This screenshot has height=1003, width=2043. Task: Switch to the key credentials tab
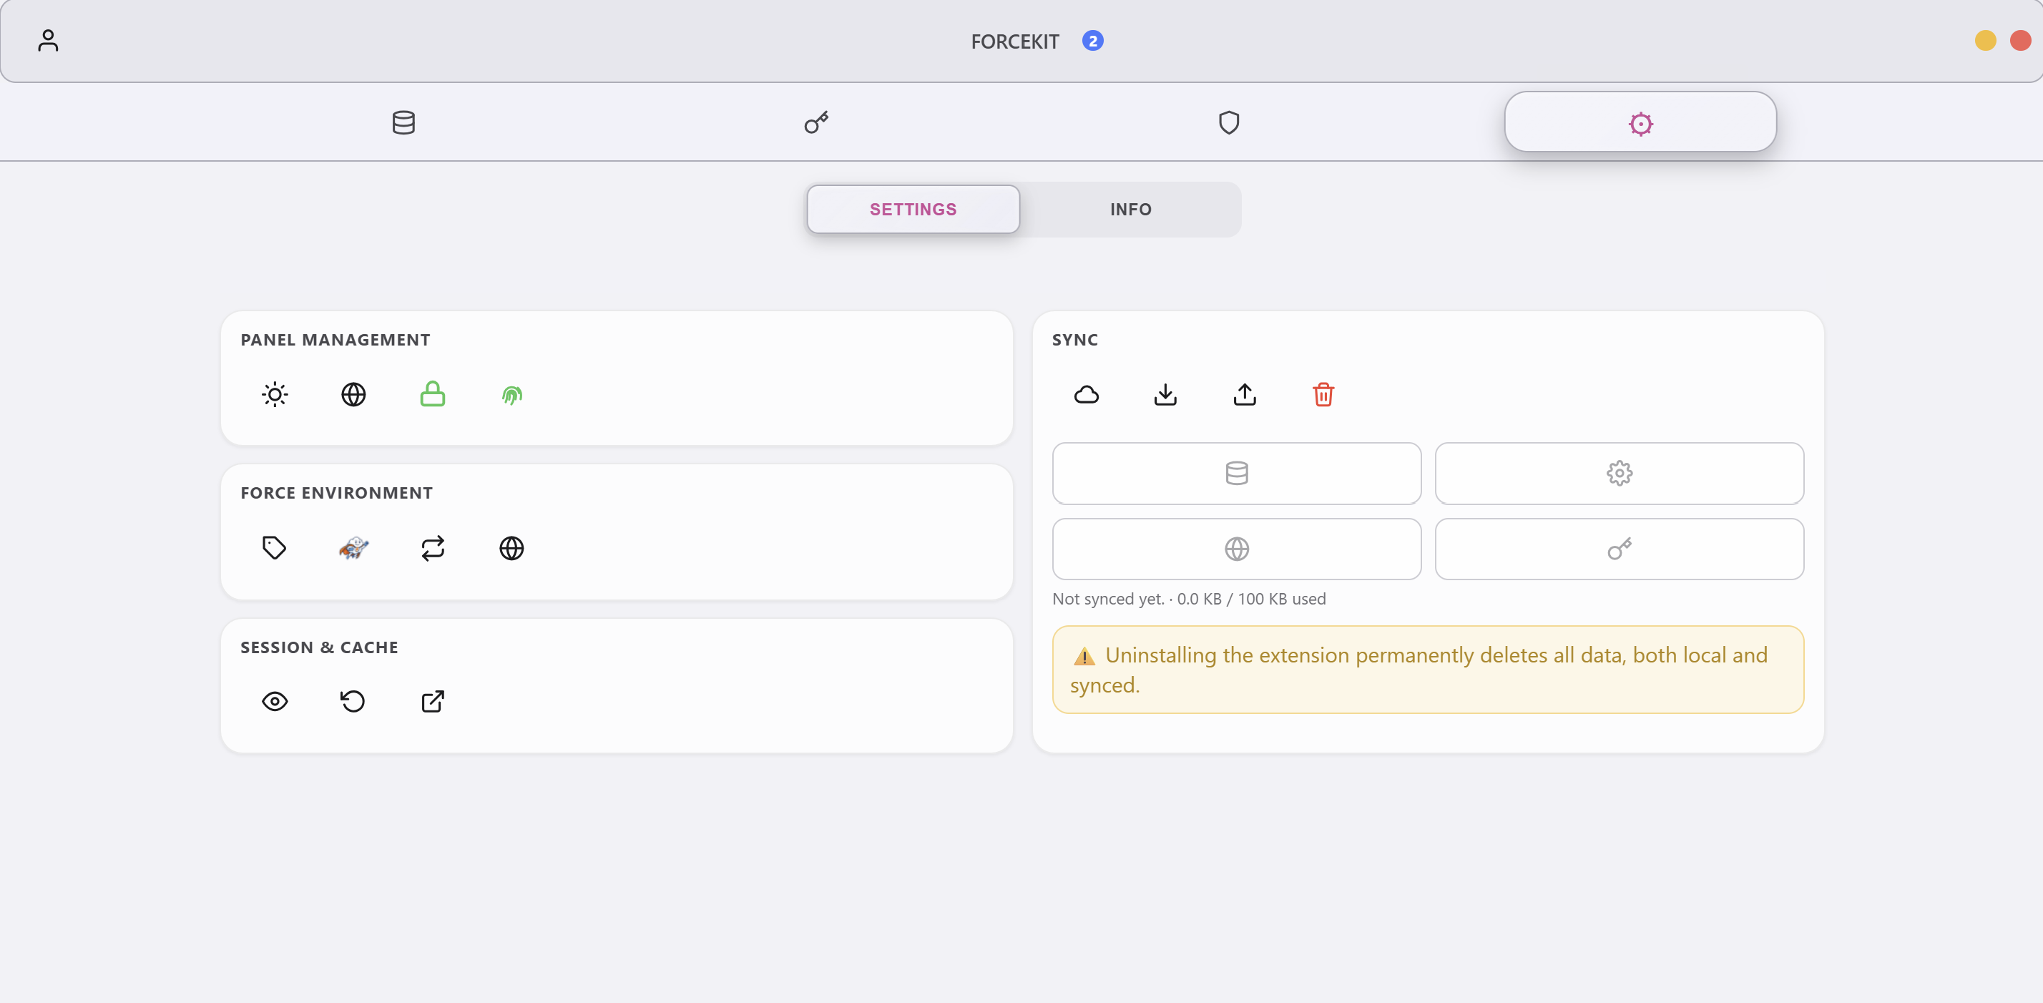pyautogui.click(x=816, y=122)
